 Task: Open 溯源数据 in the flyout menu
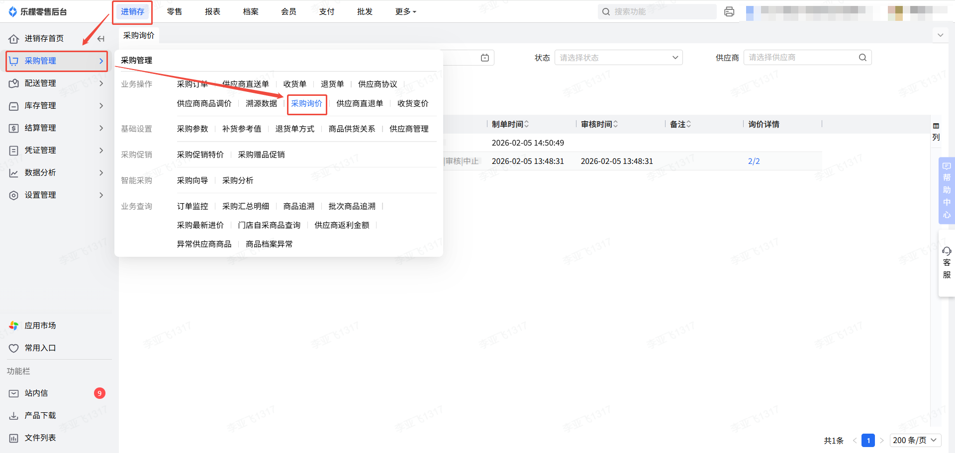tap(261, 103)
